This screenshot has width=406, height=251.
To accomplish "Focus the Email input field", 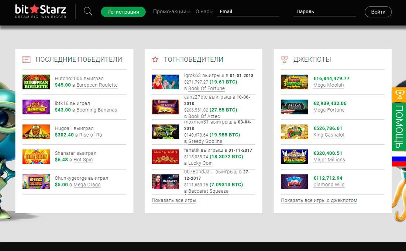I will click(x=248, y=12).
